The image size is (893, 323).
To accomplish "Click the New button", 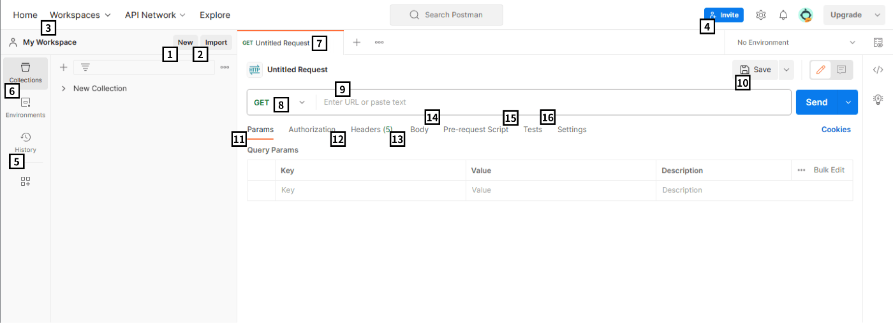I will [x=185, y=43].
